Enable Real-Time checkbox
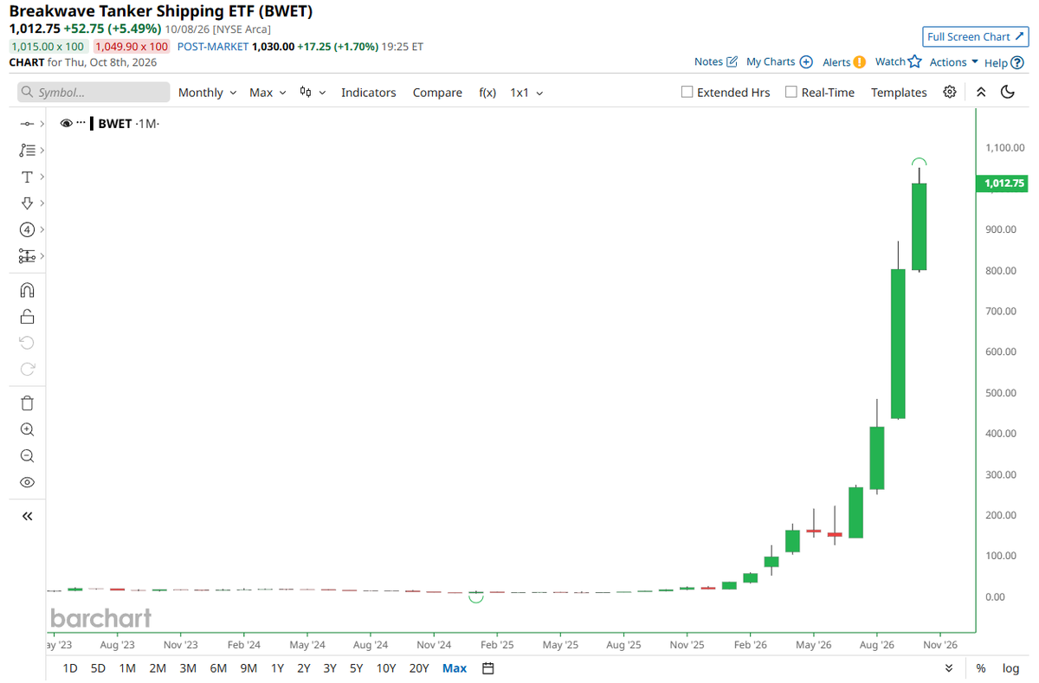Viewport: 1039px width, 683px height. point(791,92)
